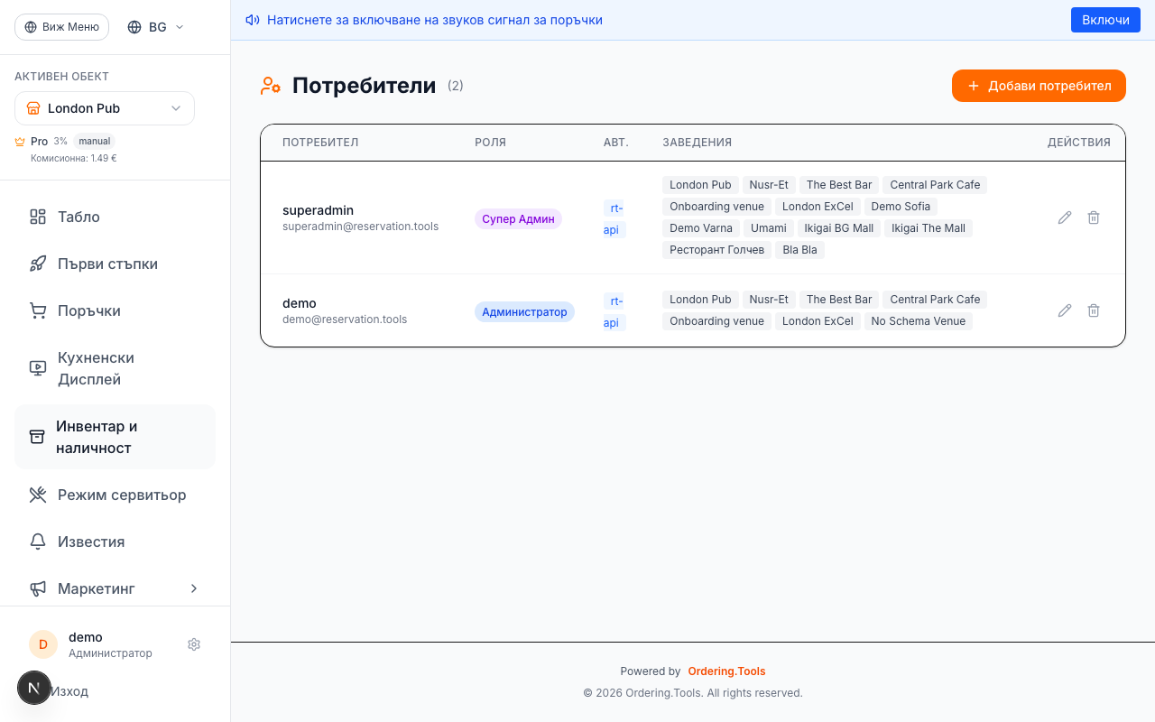The image size is (1155, 722).
Task: Select the Поръчки shopping cart icon
Action: tap(37, 310)
